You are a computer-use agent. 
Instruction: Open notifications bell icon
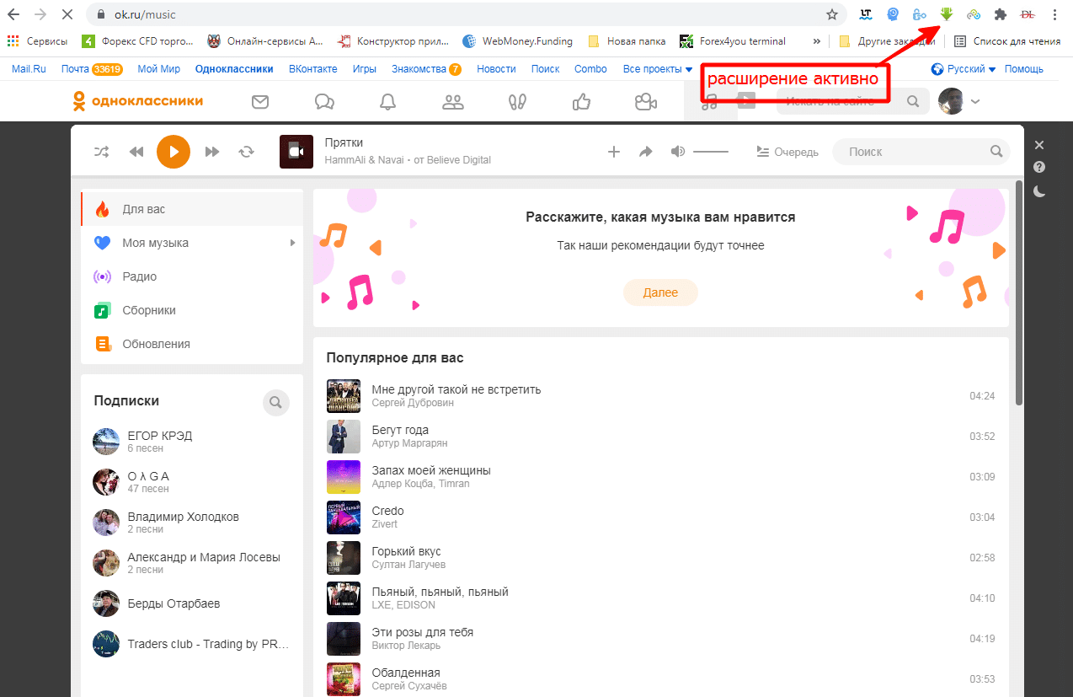coord(387,102)
